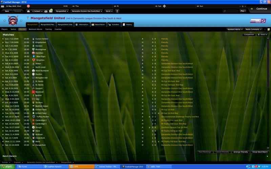Open the Assistant Advice dropdown

click(x=235, y=29)
